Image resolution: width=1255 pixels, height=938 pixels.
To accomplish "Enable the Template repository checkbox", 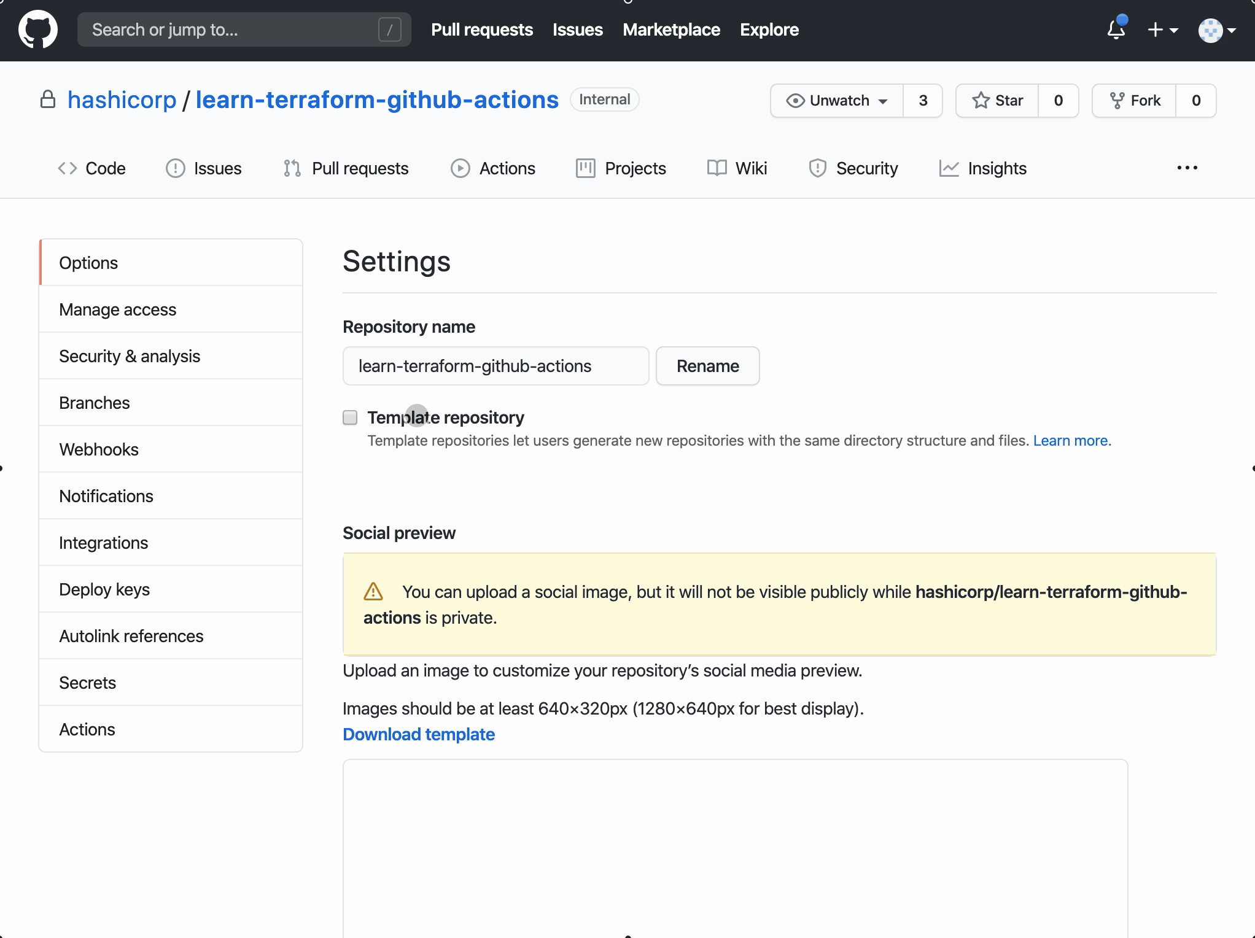I will coord(350,417).
